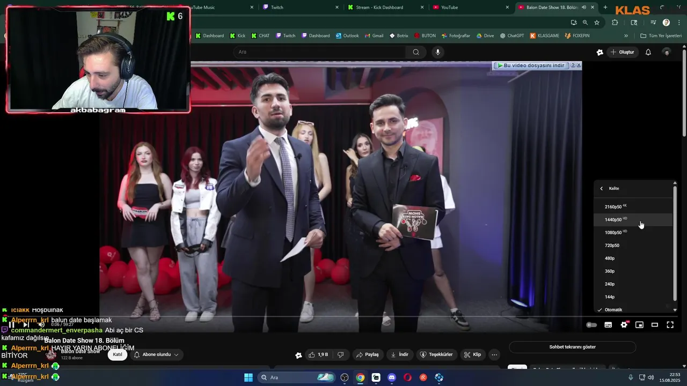Open a new browser tab
Screen dimensions: 687x386
click(605, 8)
